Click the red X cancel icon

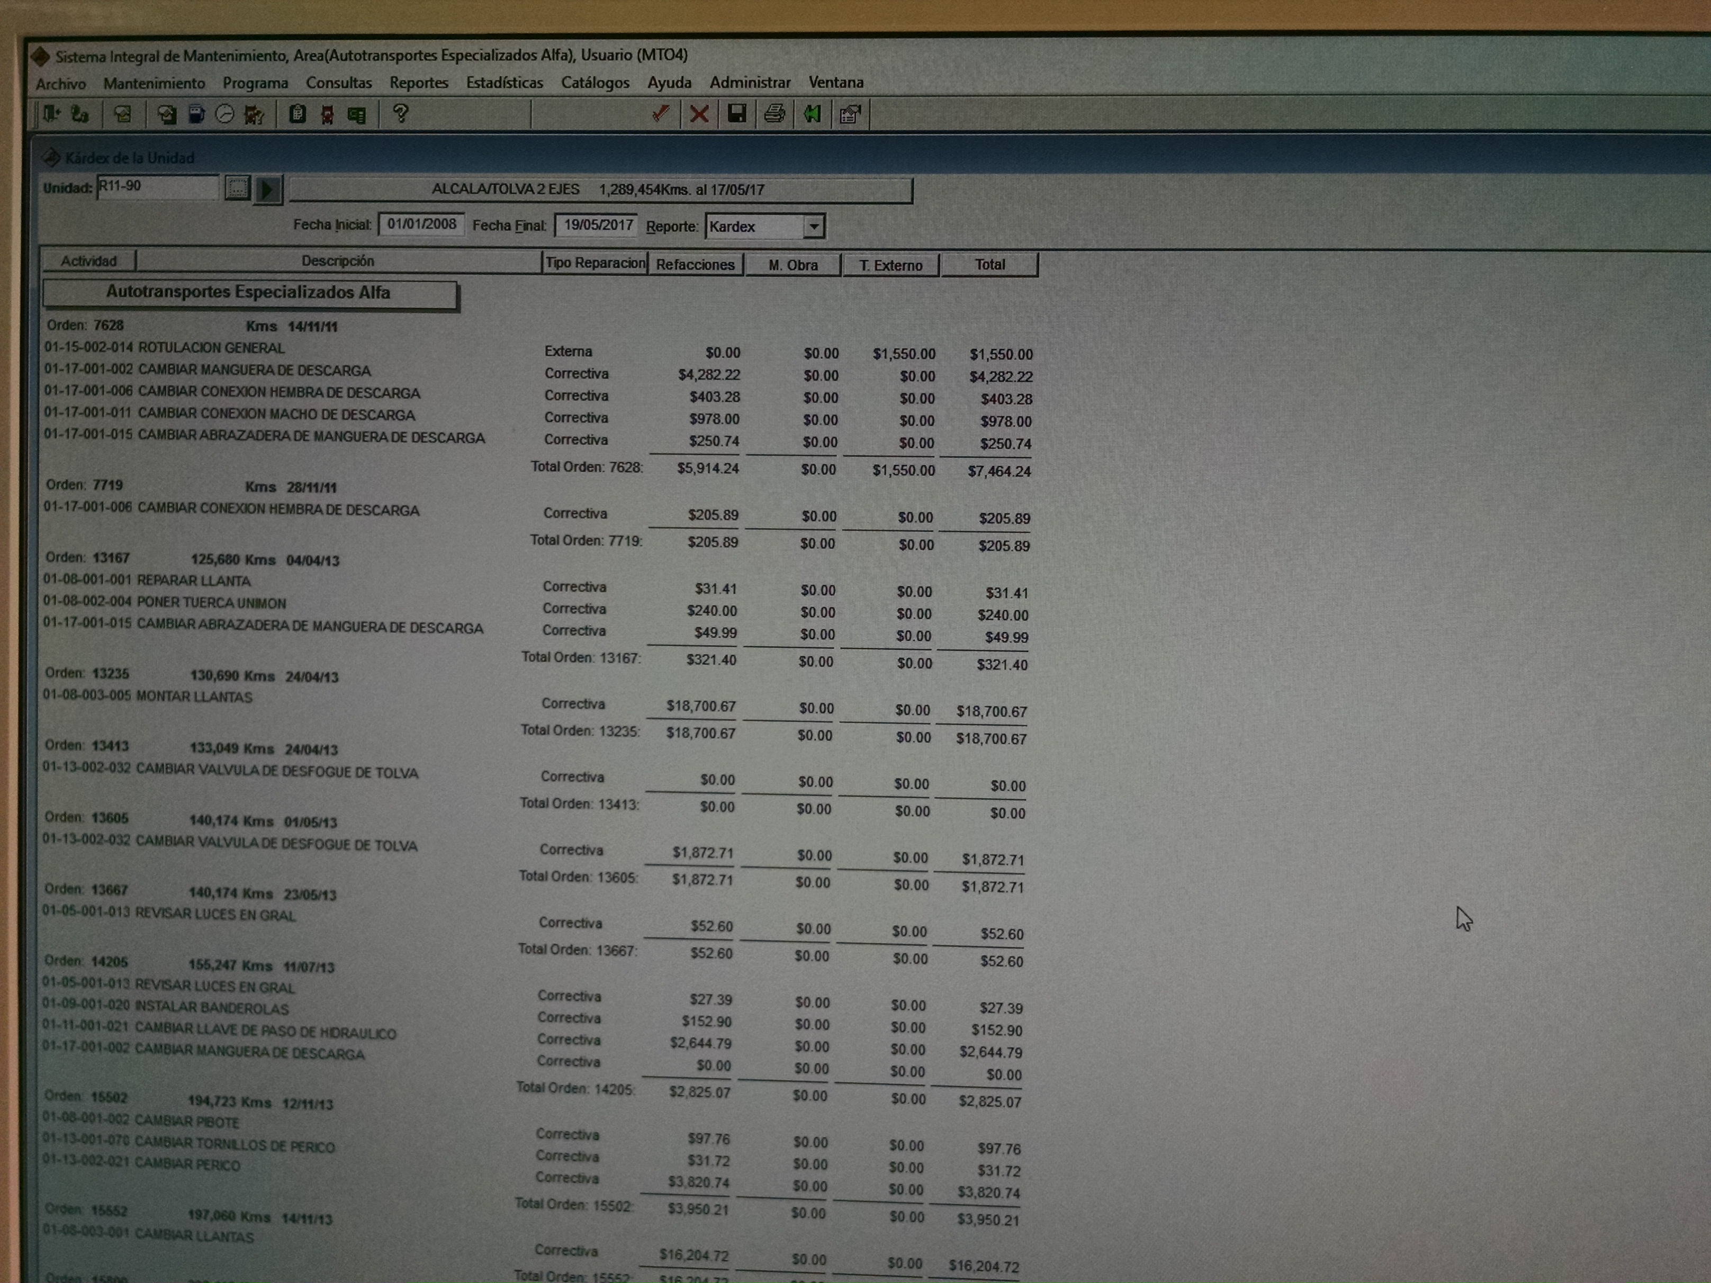coord(699,114)
